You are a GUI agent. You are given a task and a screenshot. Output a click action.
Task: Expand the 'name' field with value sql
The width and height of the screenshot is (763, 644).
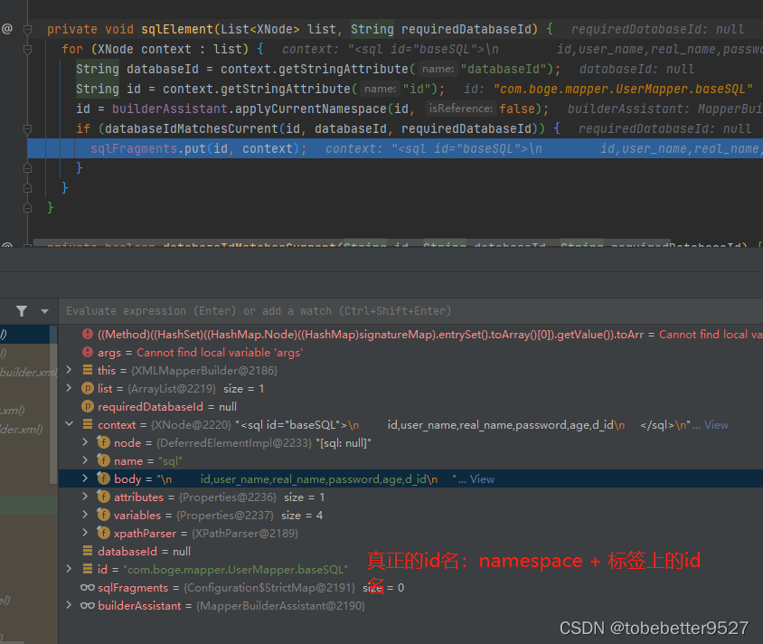[85, 460]
